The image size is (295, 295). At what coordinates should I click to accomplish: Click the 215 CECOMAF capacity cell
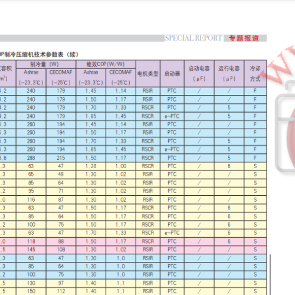coord(61,158)
